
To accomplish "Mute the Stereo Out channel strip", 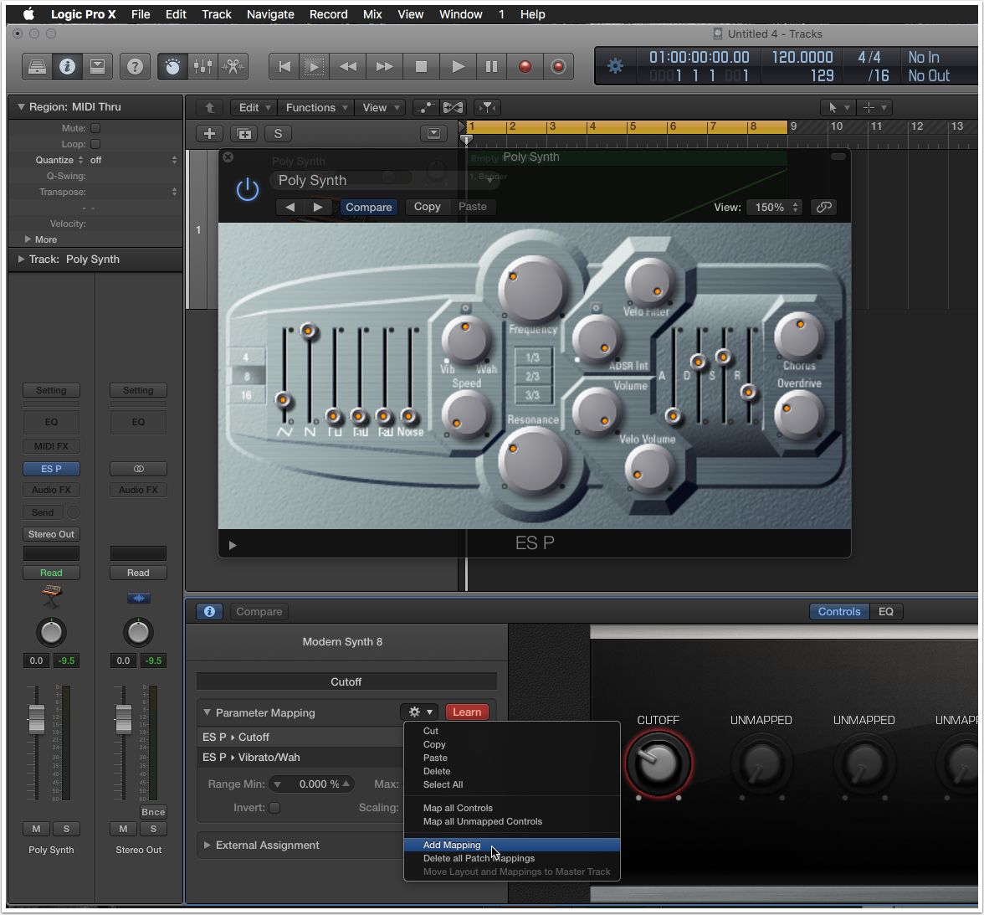I will pos(123,829).
